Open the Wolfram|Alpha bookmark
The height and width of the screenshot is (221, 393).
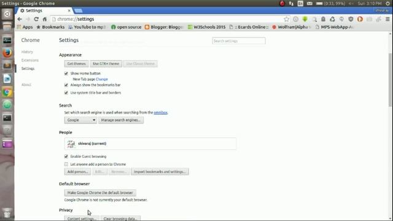click(292, 27)
